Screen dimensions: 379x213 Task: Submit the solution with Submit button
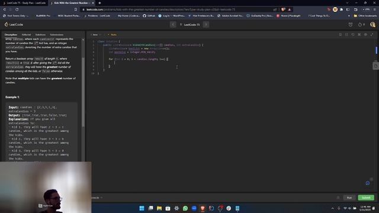pyautogui.click(x=366, y=198)
